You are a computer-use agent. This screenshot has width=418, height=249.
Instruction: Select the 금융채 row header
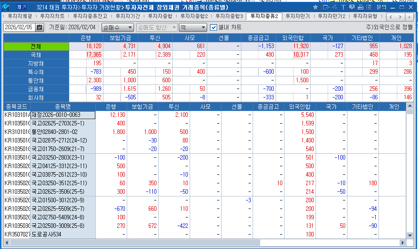coord(36,89)
